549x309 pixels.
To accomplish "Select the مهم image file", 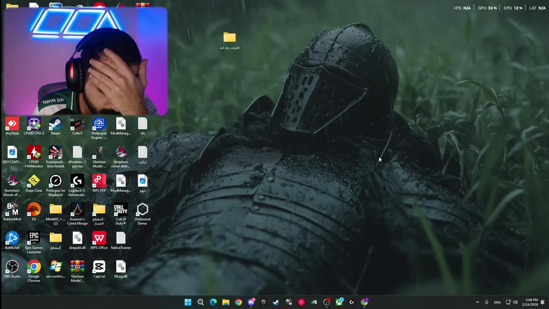I will pos(142,184).
